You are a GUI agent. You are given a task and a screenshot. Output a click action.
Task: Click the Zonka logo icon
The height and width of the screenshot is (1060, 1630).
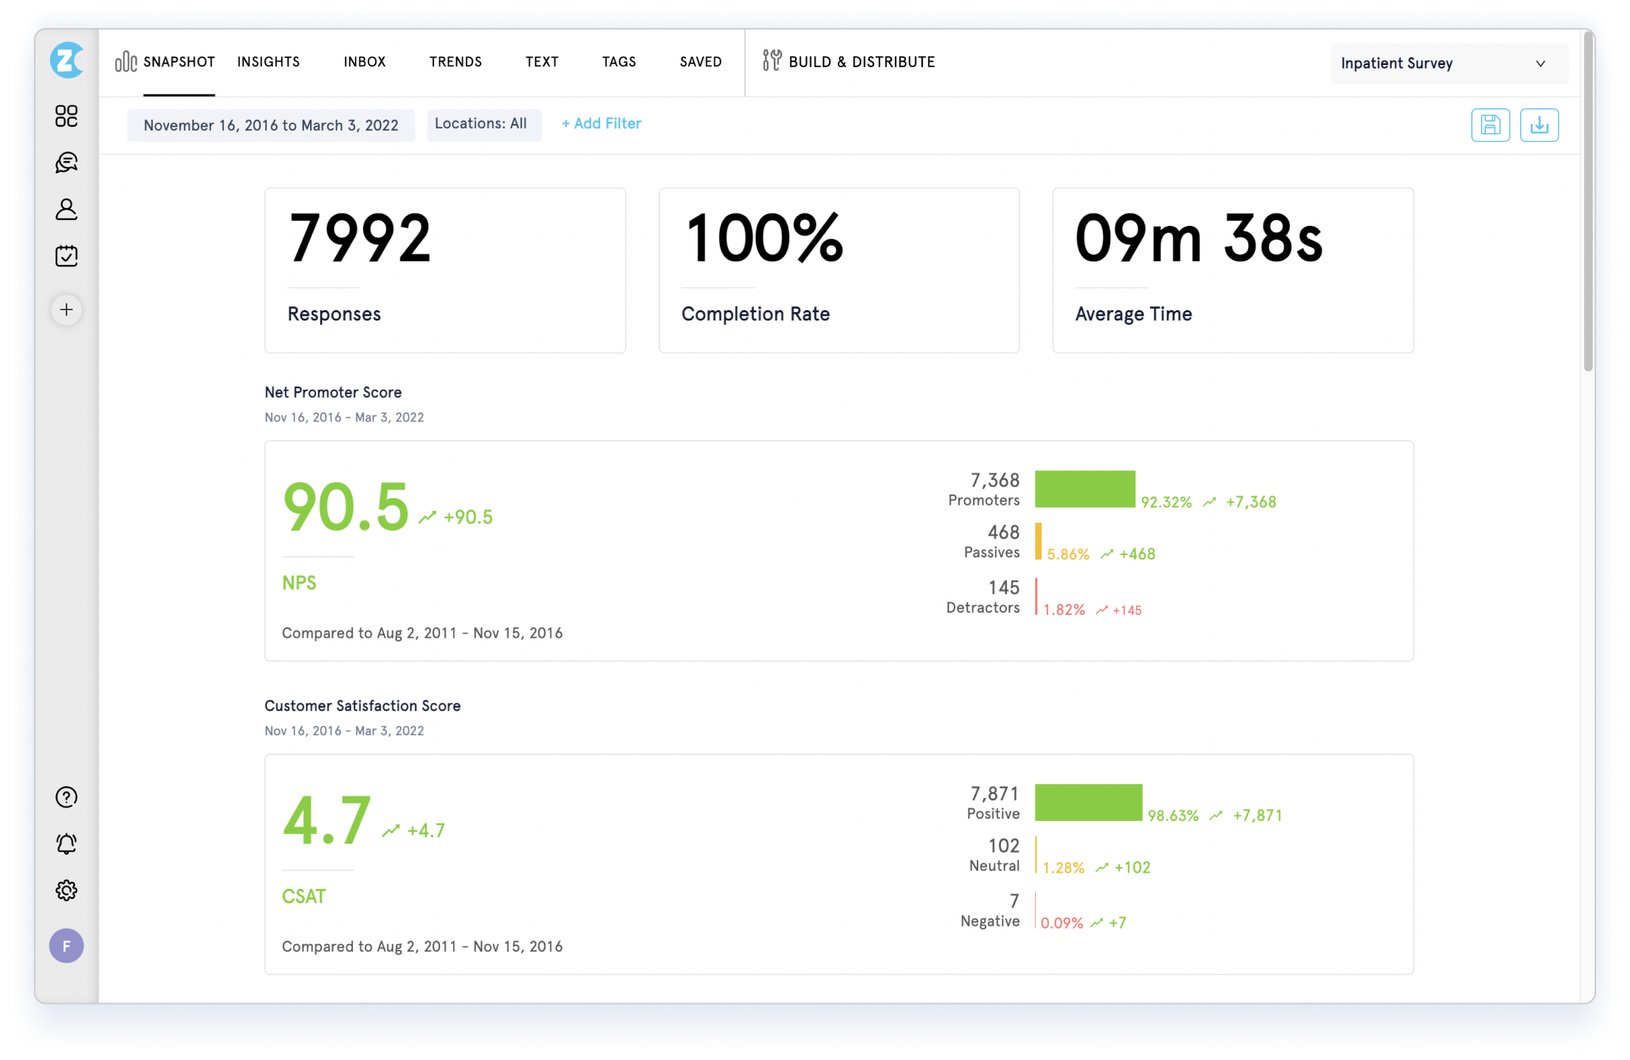click(x=66, y=61)
